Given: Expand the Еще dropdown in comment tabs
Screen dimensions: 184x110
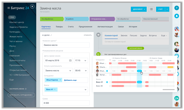Looking at the screenshot, I should pos(164,35).
